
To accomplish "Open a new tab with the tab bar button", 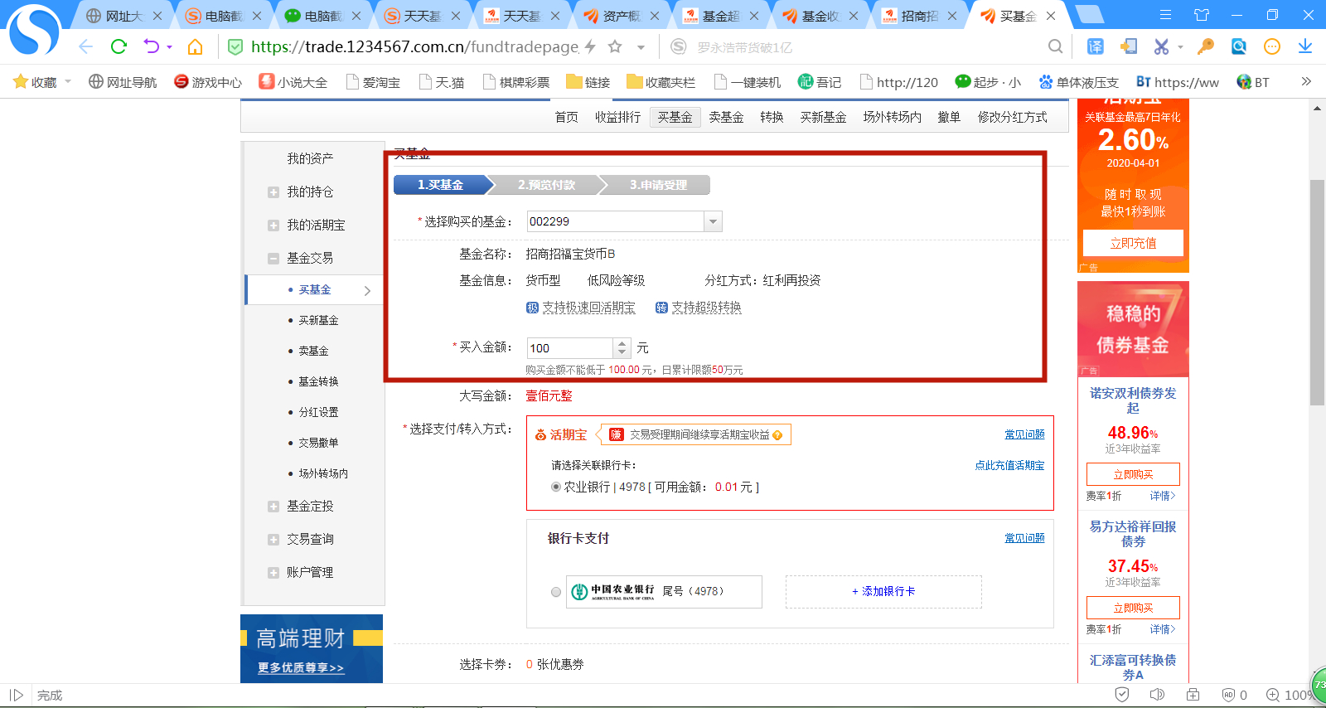I will (x=1089, y=15).
